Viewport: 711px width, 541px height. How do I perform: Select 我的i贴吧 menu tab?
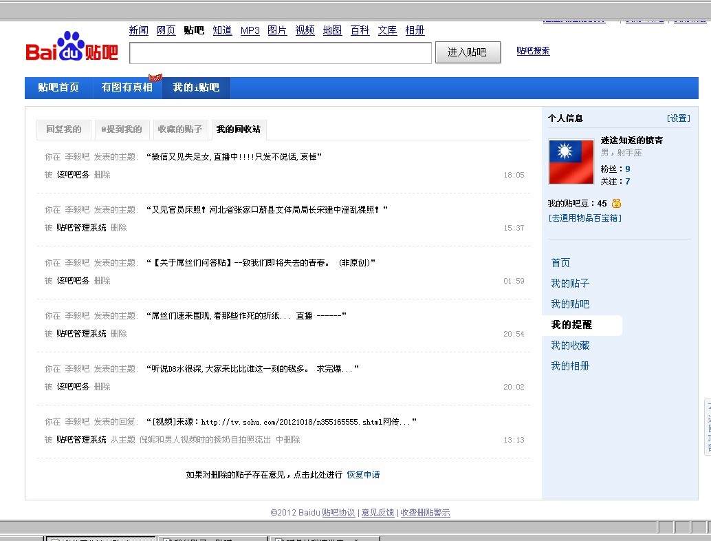click(x=196, y=87)
